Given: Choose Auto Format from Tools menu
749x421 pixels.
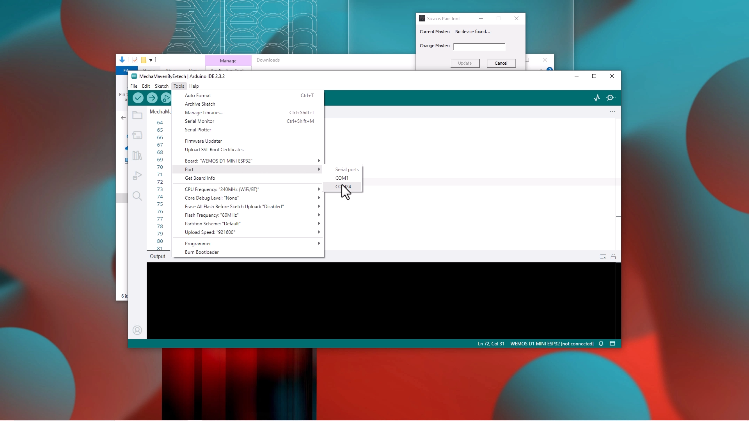Looking at the screenshot, I should (x=248, y=96).
